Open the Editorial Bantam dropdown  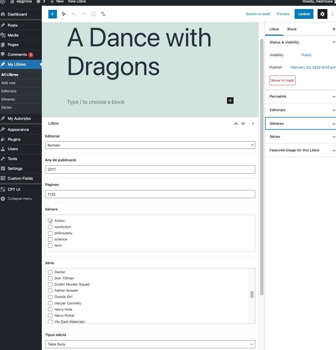[x=150, y=145]
